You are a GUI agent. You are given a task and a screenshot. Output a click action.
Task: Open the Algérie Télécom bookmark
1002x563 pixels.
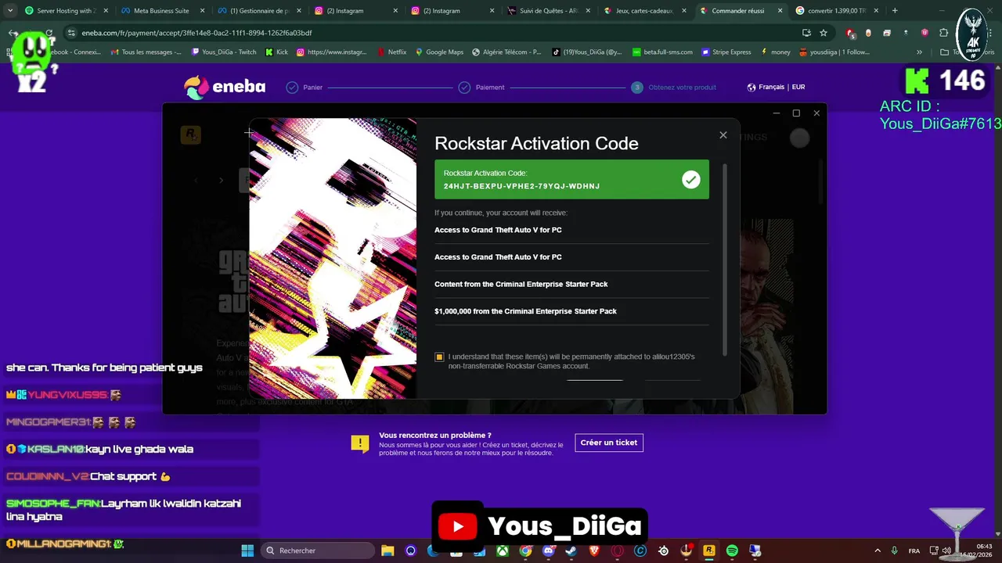tap(506, 52)
